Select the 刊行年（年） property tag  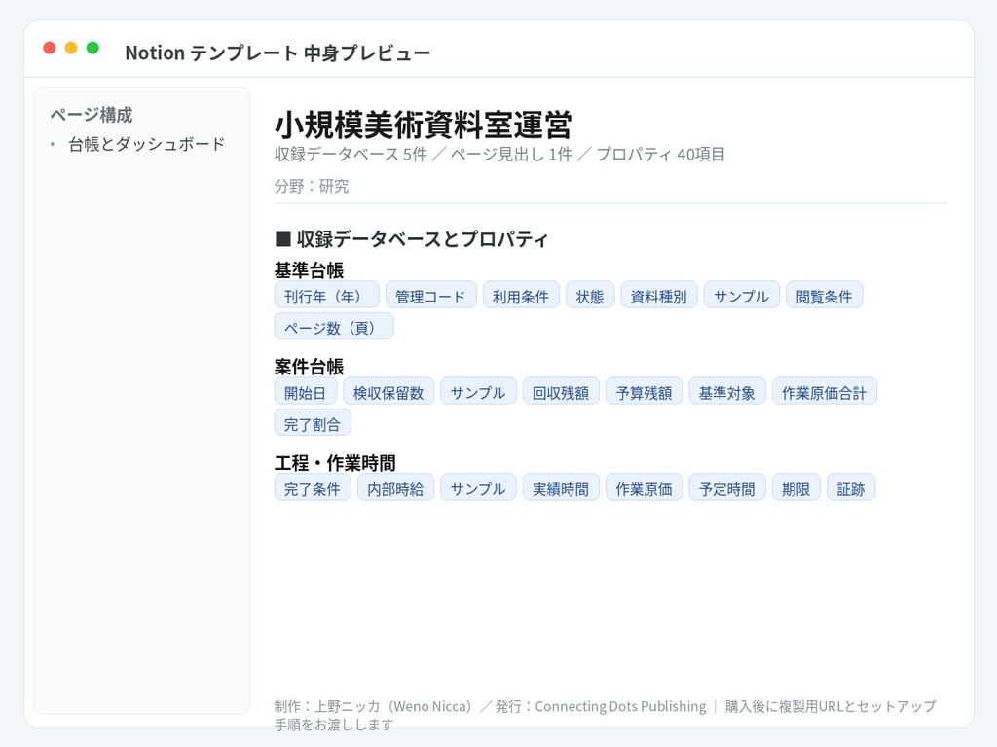pos(327,295)
